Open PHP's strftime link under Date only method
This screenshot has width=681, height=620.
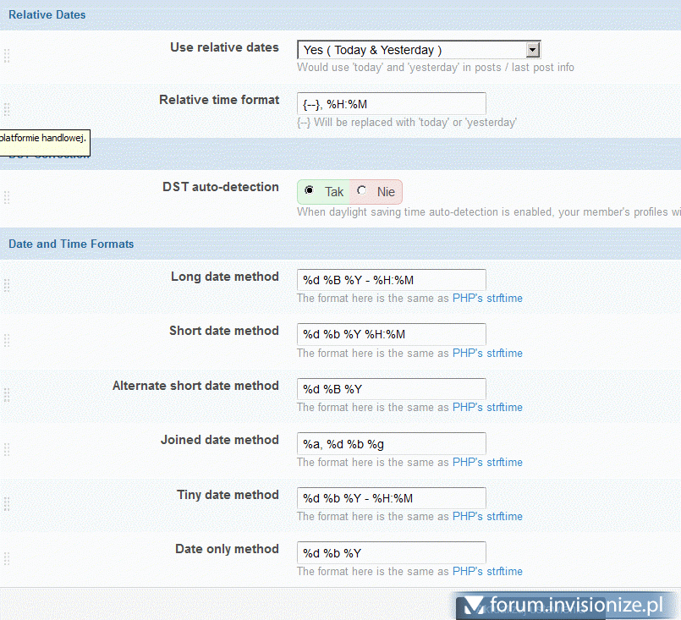487,571
